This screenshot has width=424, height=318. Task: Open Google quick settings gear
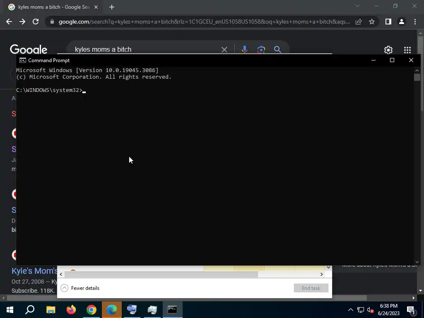[x=388, y=50]
